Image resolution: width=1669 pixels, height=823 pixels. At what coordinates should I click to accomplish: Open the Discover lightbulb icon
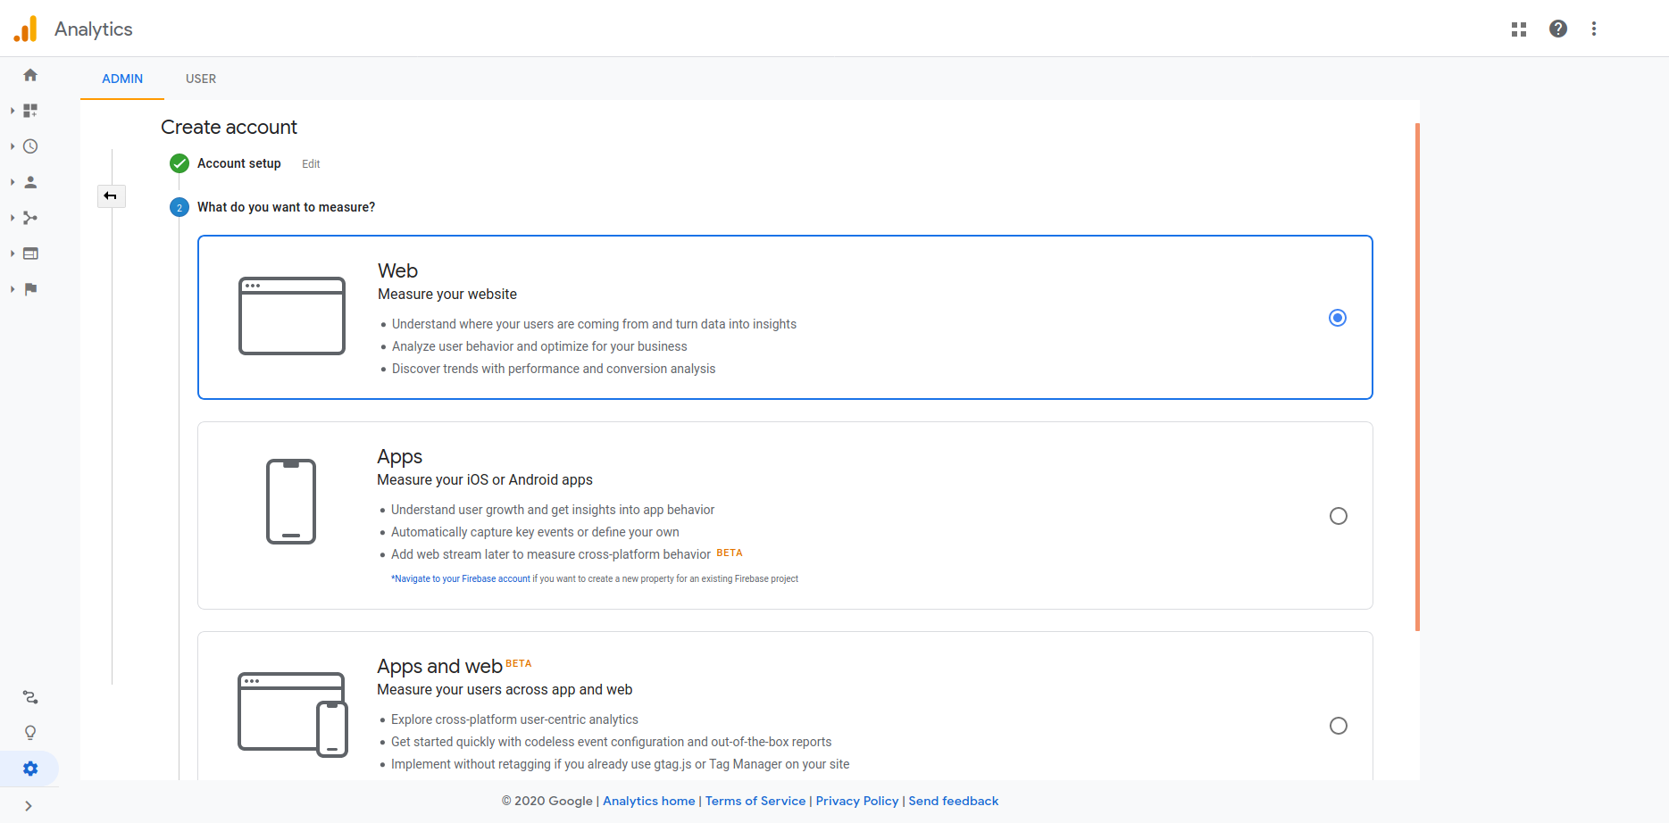[x=30, y=733]
